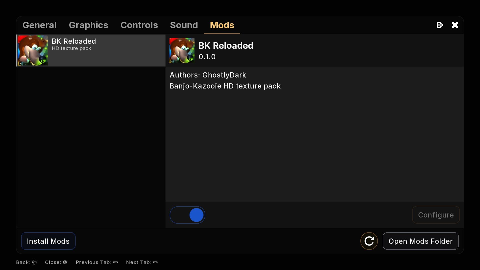
Task: Click the Close controller button hint icon
Action: [65, 262]
